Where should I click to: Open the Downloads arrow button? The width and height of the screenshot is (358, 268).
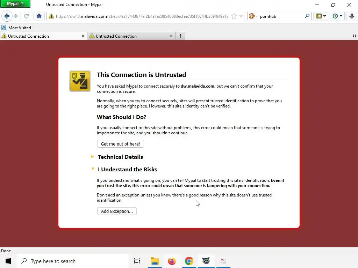click(x=352, y=16)
